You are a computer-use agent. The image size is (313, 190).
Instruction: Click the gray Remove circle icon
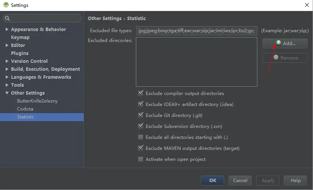click(x=276, y=57)
